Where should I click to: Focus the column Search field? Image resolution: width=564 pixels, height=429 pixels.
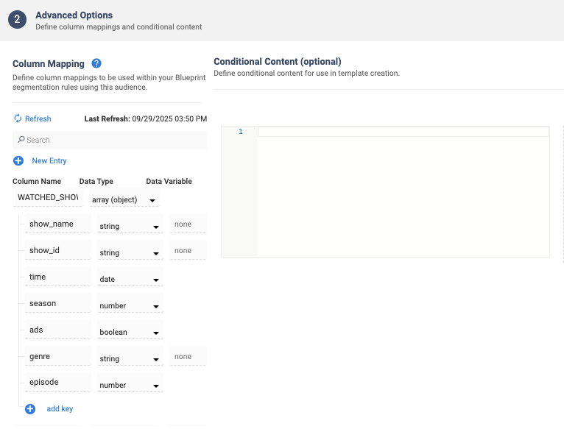pos(110,140)
